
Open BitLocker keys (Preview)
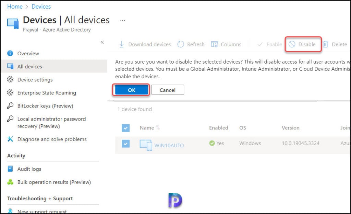[46, 106]
